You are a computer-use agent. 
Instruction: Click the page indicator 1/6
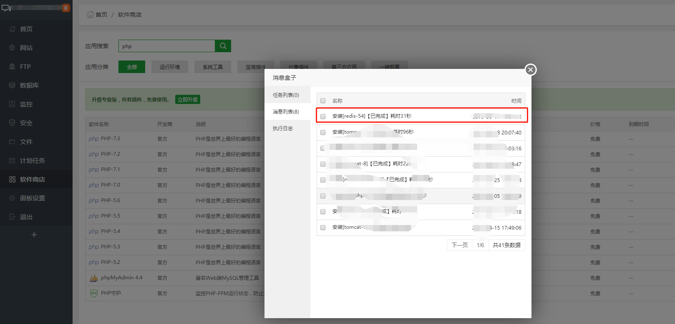click(481, 245)
